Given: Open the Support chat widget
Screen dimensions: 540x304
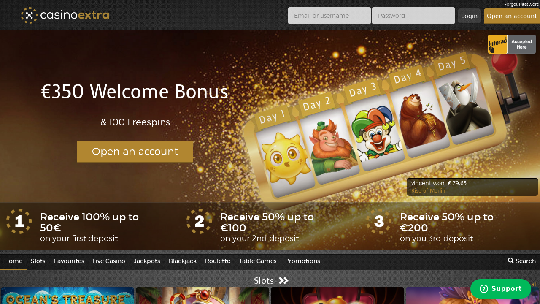Looking at the screenshot, I should tap(501, 289).
